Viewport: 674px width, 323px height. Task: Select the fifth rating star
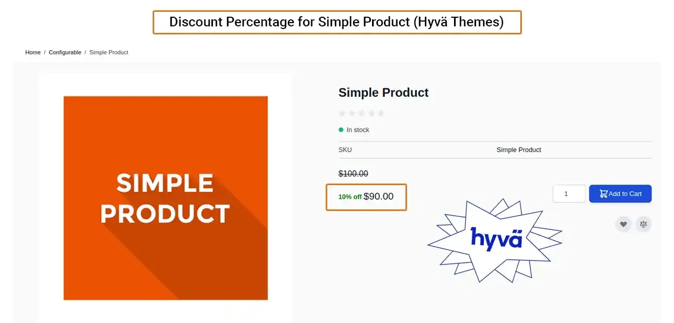(x=381, y=113)
